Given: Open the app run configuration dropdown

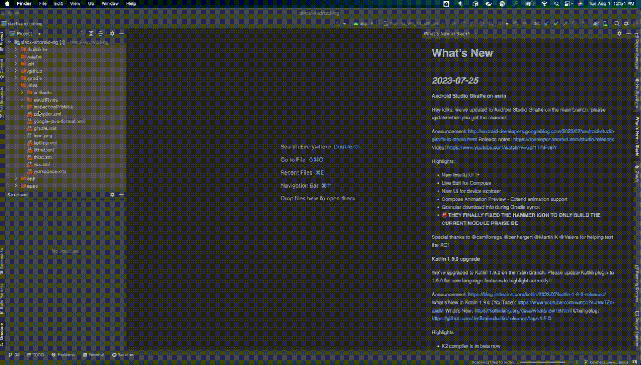Looking at the screenshot, I should (x=364, y=23).
